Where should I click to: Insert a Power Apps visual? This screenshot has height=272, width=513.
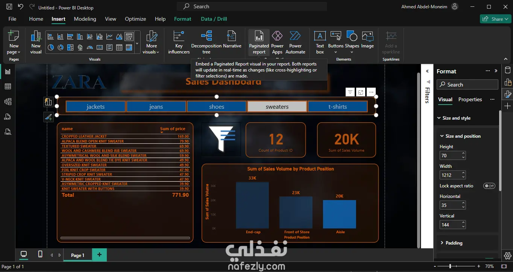[277, 42]
